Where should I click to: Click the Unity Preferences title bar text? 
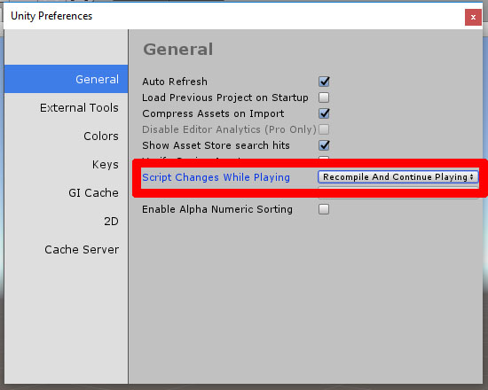pyautogui.click(x=51, y=16)
